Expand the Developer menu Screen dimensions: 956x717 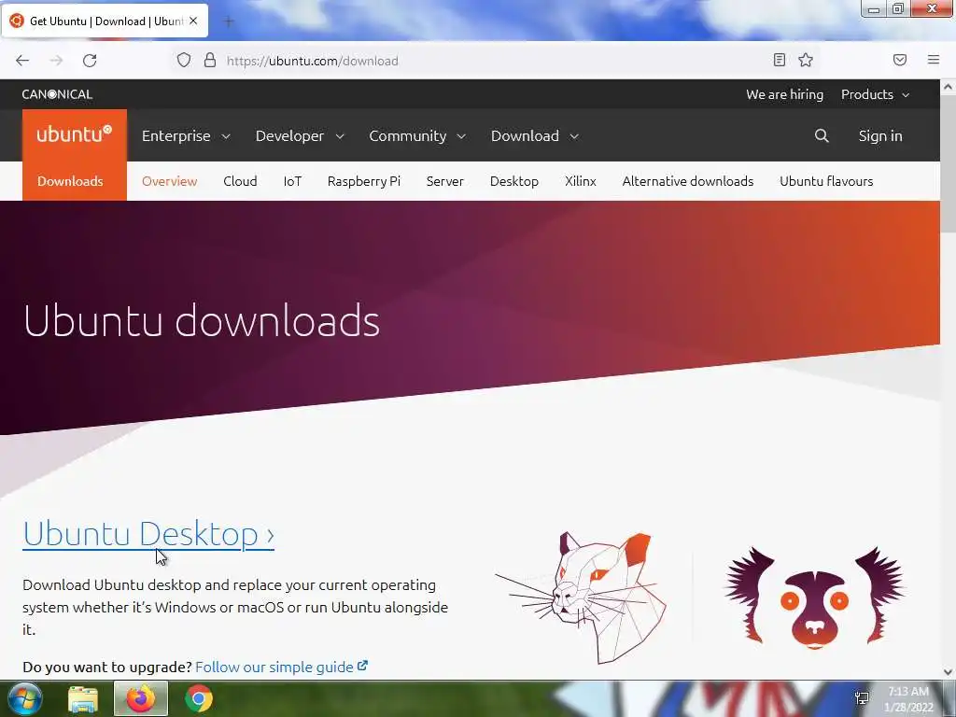pyautogui.click(x=300, y=136)
